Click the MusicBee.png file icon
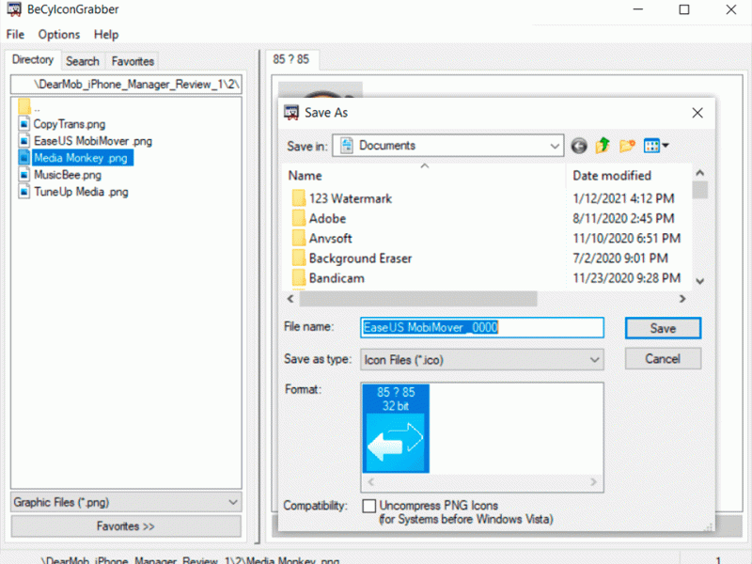The image size is (752, 564). [24, 175]
